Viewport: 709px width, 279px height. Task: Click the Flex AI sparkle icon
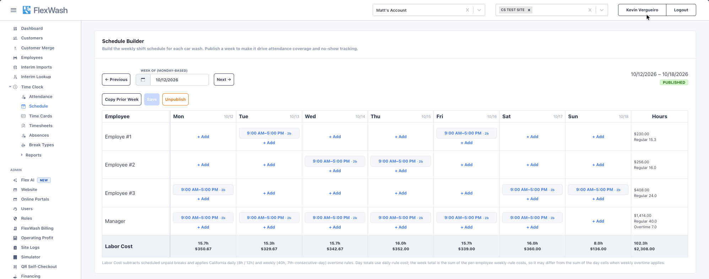pyautogui.click(x=15, y=180)
